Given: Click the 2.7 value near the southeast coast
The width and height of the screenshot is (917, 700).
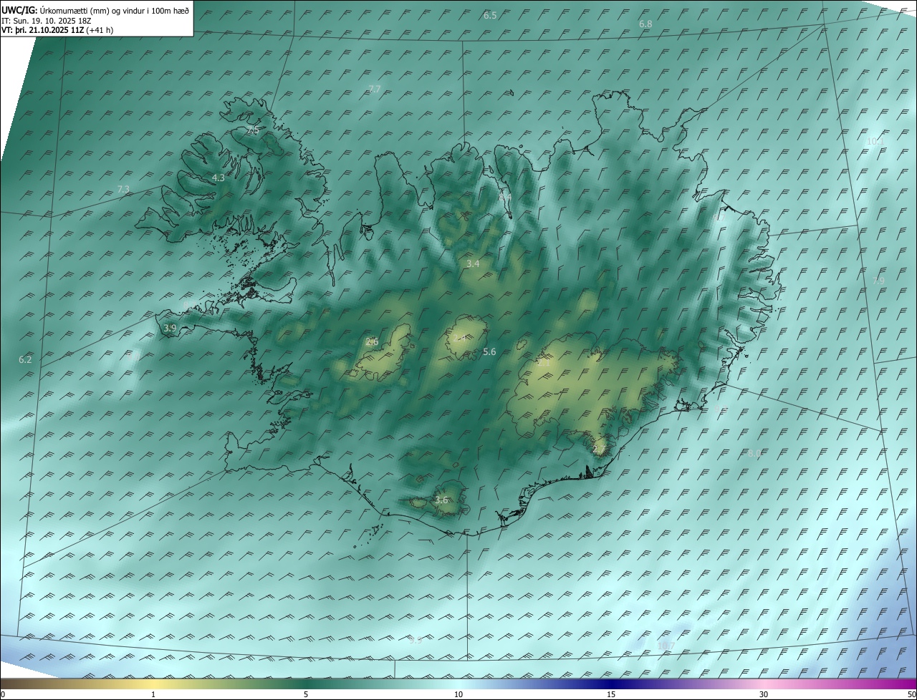Looking at the screenshot, I should (x=599, y=449).
